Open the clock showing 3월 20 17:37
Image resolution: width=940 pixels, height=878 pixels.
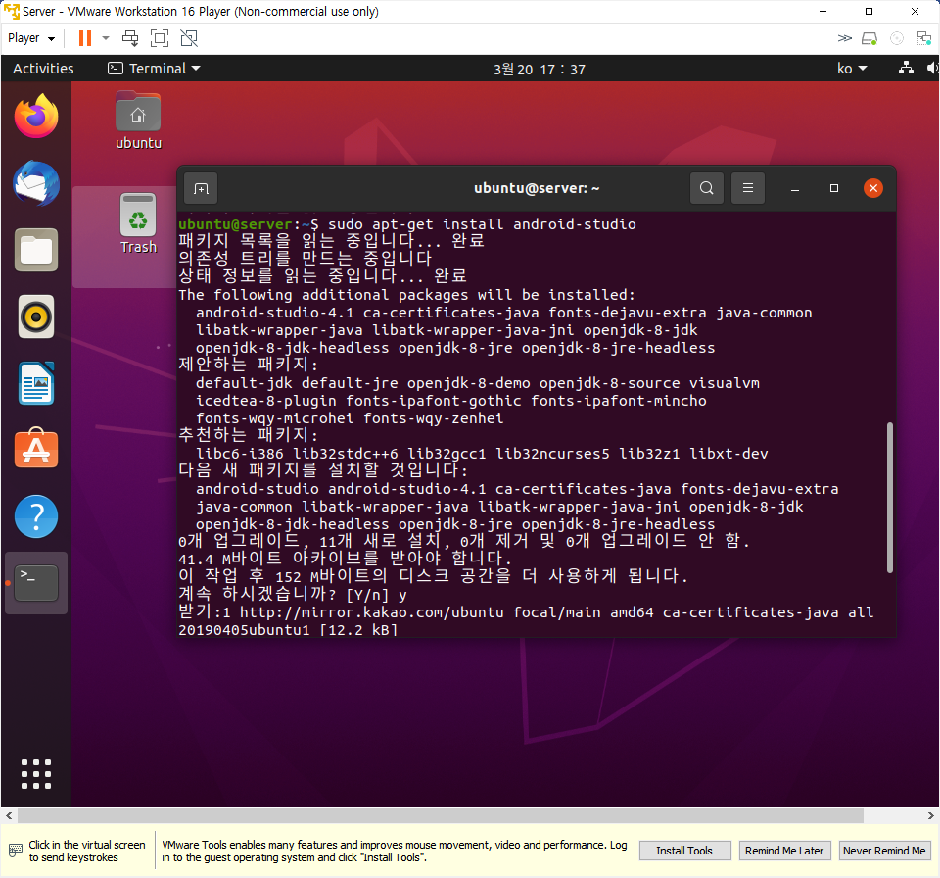539,69
